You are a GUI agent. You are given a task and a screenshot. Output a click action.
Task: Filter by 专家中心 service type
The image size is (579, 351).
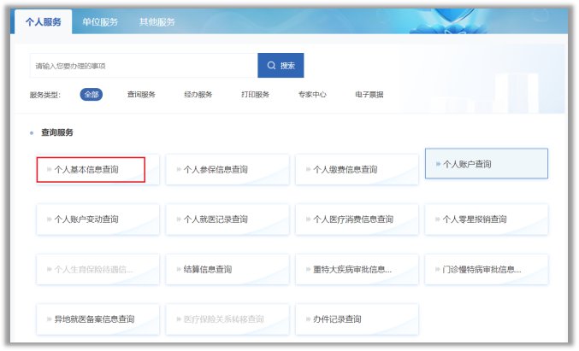312,95
